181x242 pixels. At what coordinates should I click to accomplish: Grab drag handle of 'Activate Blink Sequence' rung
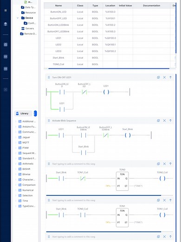pyautogui.click(x=49, y=121)
